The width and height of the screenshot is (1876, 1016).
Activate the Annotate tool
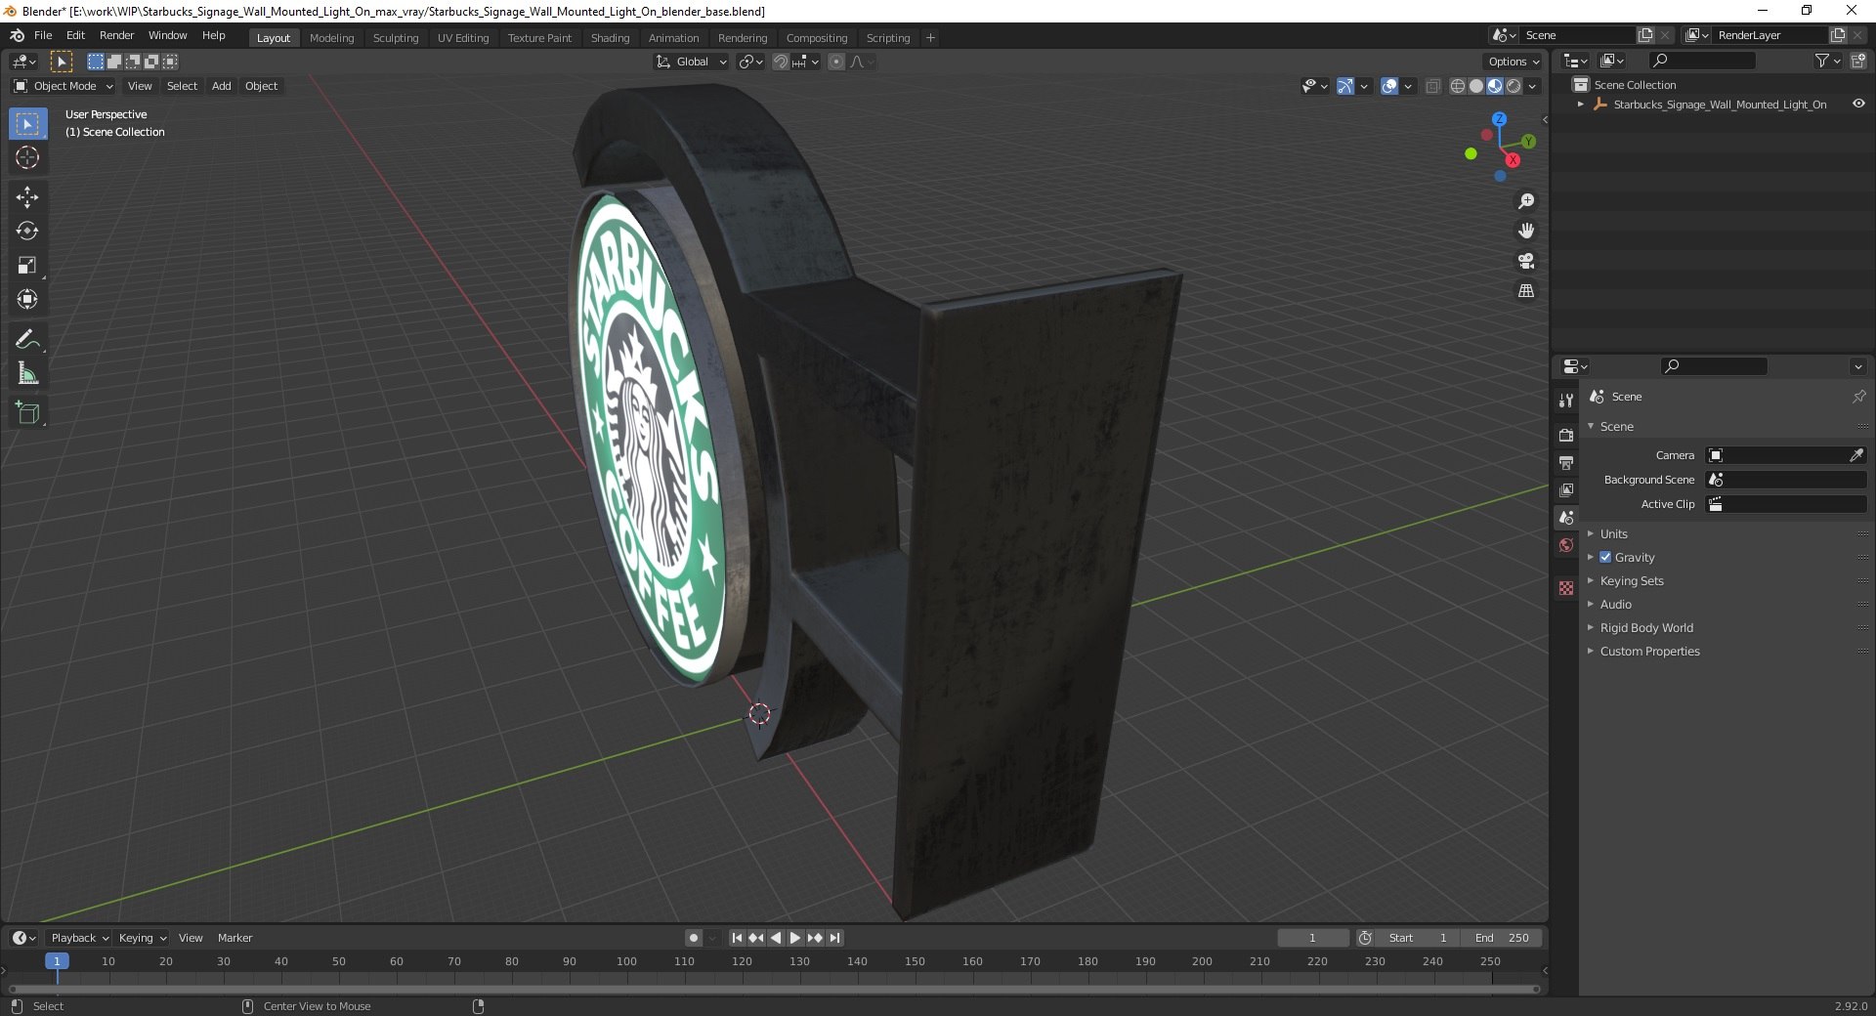27,340
